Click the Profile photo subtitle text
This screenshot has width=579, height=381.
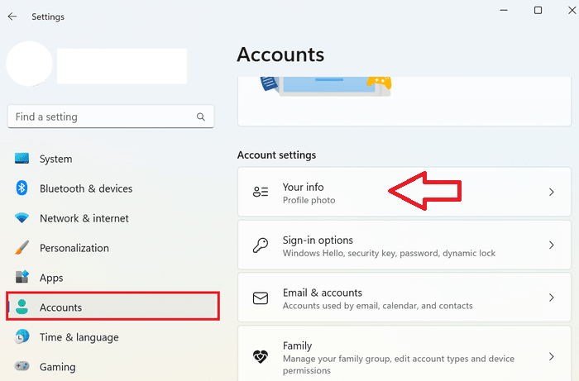(309, 200)
